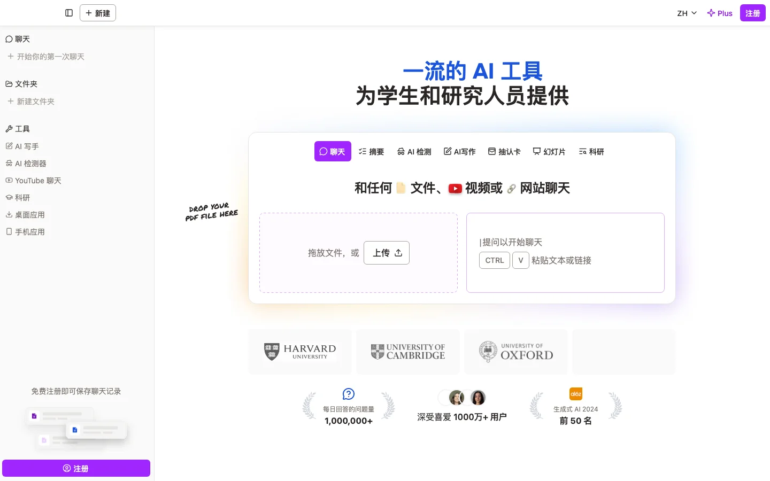Click the Harvard University logo
The height and width of the screenshot is (481, 770).
pyautogui.click(x=300, y=352)
